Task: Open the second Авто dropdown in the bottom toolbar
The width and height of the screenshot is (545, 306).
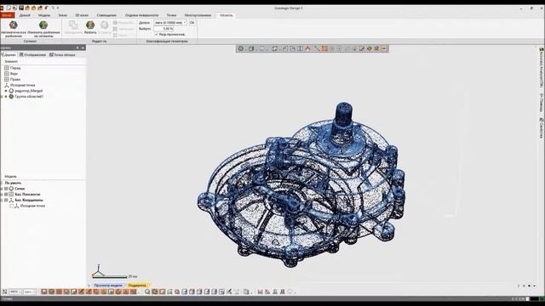Action: pyautogui.click(x=30, y=292)
